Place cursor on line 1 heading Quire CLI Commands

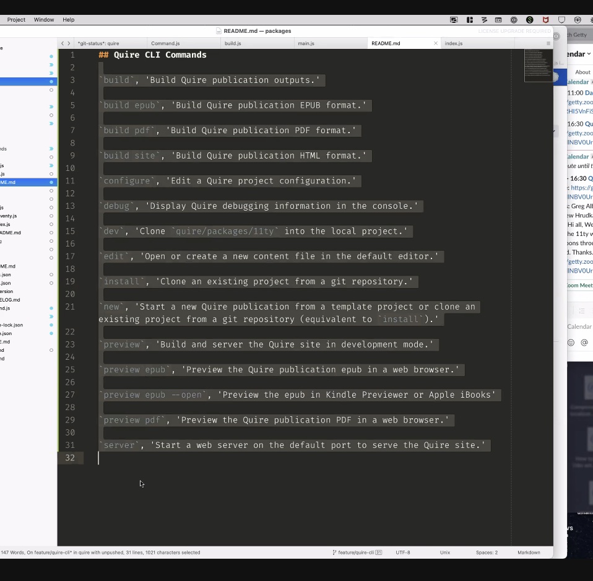pos(160,55)
